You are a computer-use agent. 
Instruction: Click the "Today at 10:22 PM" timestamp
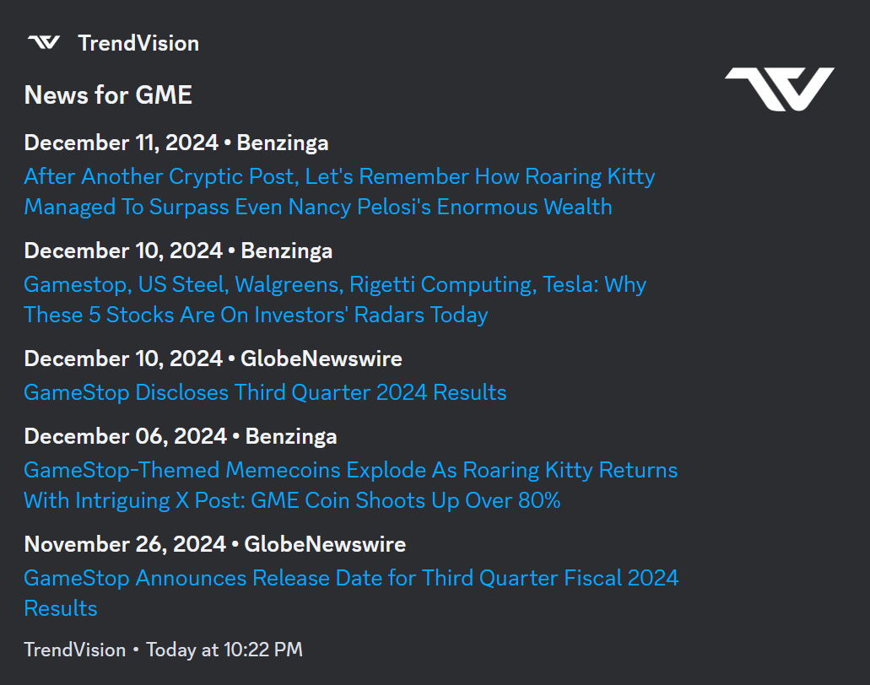(x=224, y=650)
